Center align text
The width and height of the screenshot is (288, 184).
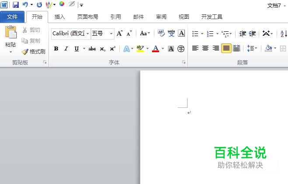point(205,48)
